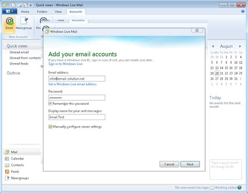Click the Next button
Image resolution: width=248 pixels, height=193 pixels.
click(x=190, y=164)
